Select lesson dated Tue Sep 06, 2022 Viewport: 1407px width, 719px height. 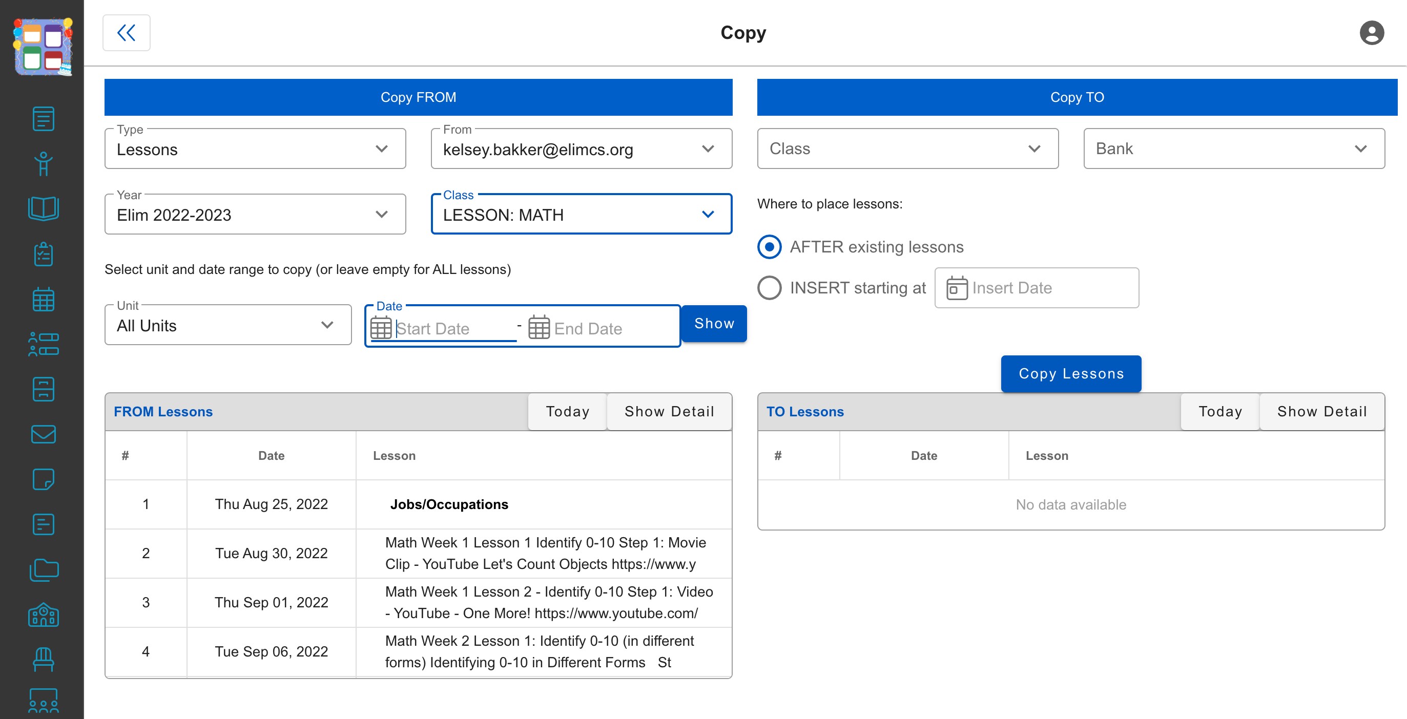click(x=419, y=652)
